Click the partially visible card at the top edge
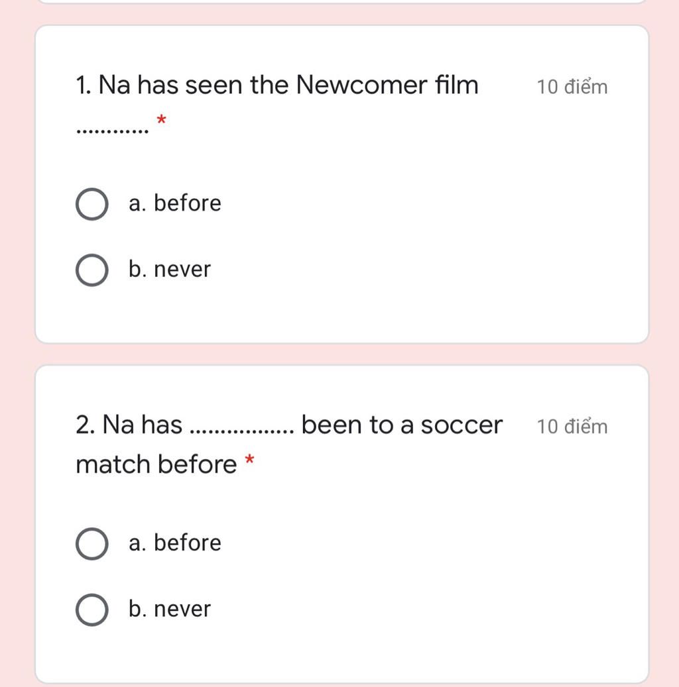679x687 pixels. pyautogui.click(x=341, y=1)
